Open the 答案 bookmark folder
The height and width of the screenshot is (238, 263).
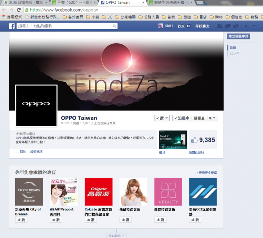(x=168, y=17)
